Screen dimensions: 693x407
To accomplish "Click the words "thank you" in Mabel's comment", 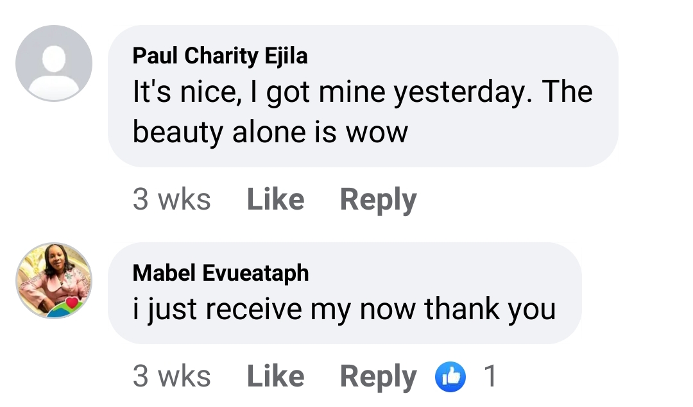I will coord(490,310).
